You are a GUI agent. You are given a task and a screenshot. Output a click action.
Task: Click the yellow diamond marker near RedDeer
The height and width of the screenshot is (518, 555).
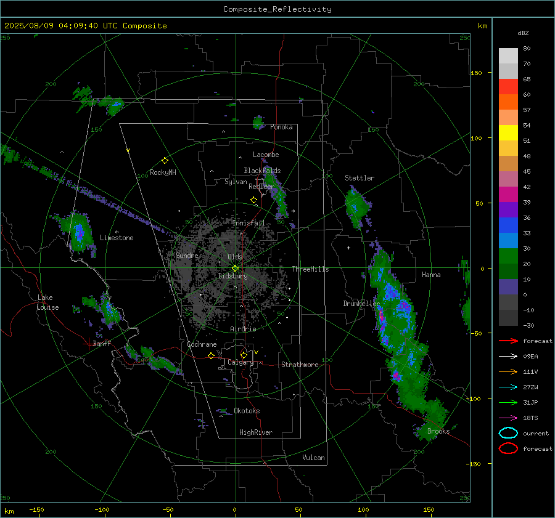[x=254, y=200]
